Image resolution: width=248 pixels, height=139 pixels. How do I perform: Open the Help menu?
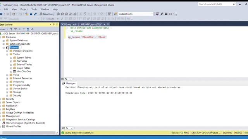[x=55, y=9]
